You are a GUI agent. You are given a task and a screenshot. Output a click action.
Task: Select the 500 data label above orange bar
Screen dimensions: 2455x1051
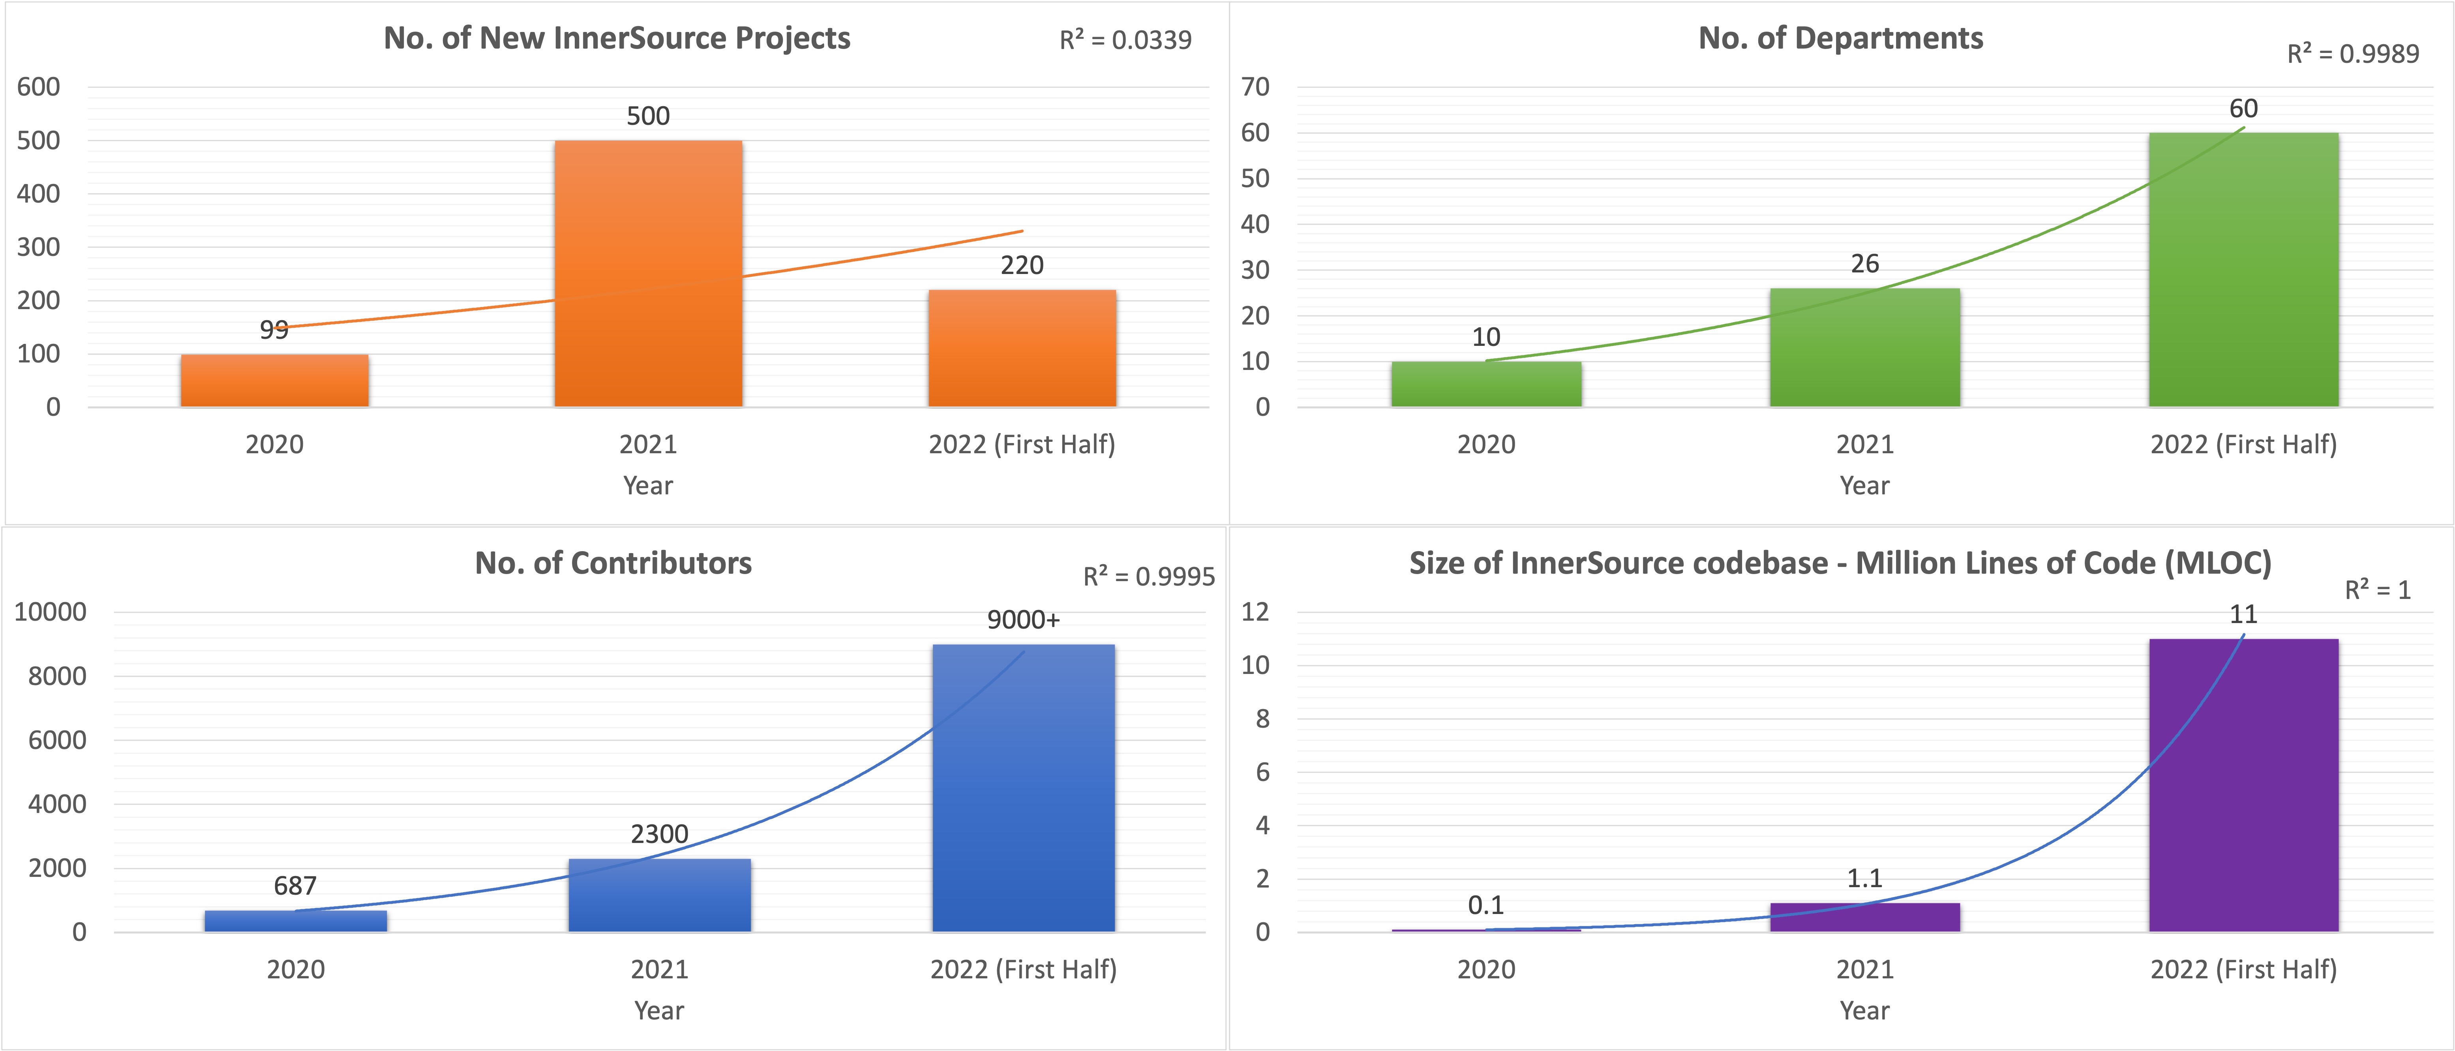[x=648, y=116]
